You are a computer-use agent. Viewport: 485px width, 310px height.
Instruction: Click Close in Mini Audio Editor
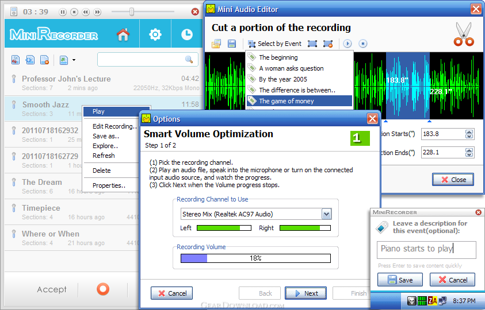tap(453, 179)
